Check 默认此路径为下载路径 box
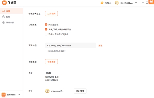 [46, 51]
